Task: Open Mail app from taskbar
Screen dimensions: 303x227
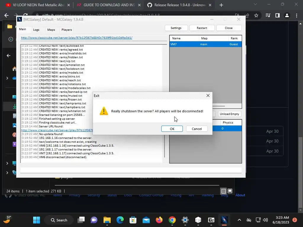Action: (x=146, y=220)
